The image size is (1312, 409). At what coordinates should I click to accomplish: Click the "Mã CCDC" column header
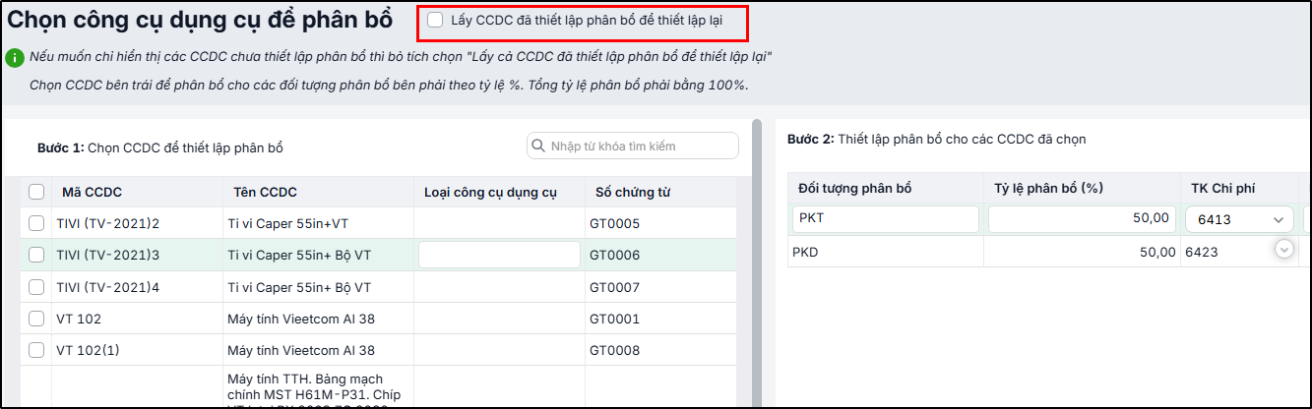click(x=93, y=192)
